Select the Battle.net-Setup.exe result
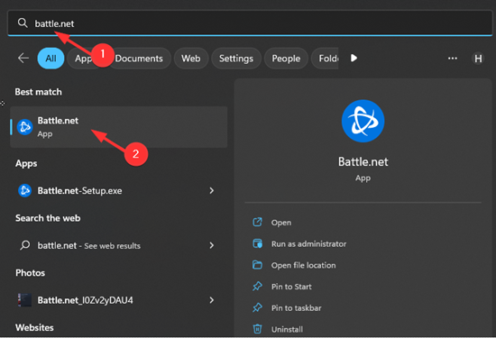Screen dimensions: 496x338 (119, 191)
